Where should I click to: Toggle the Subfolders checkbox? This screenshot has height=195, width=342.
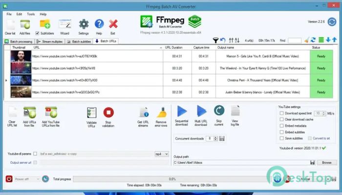point(37,33)
